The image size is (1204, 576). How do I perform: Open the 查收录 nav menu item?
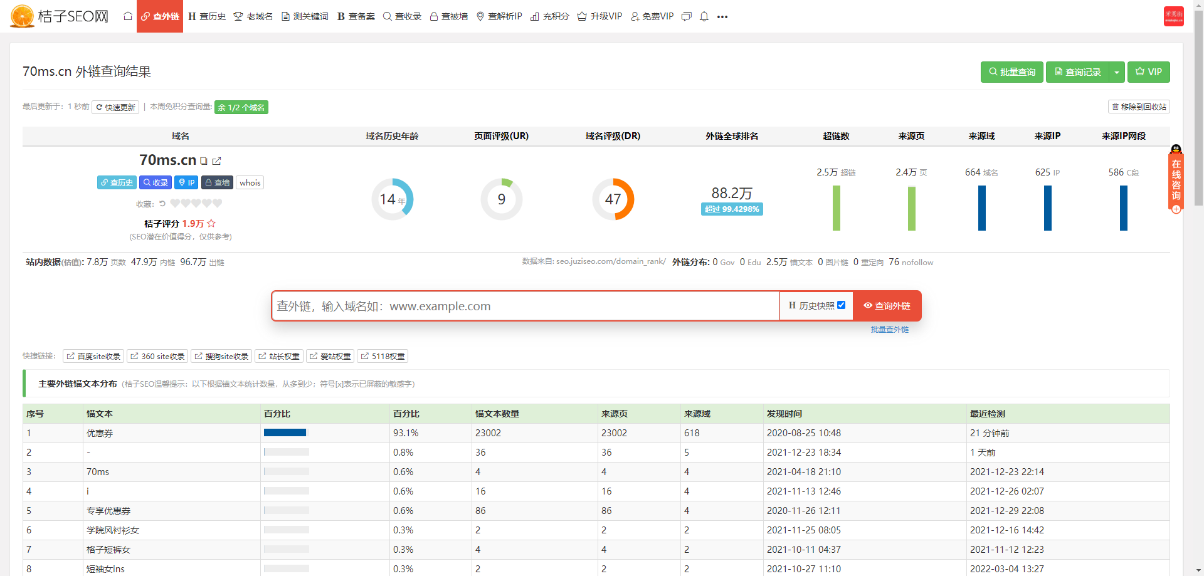pyautogui.click(x=402, y=16)
